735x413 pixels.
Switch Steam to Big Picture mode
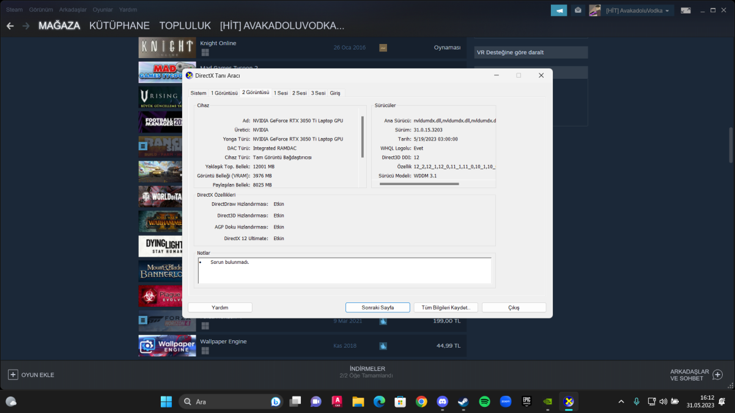686,10
